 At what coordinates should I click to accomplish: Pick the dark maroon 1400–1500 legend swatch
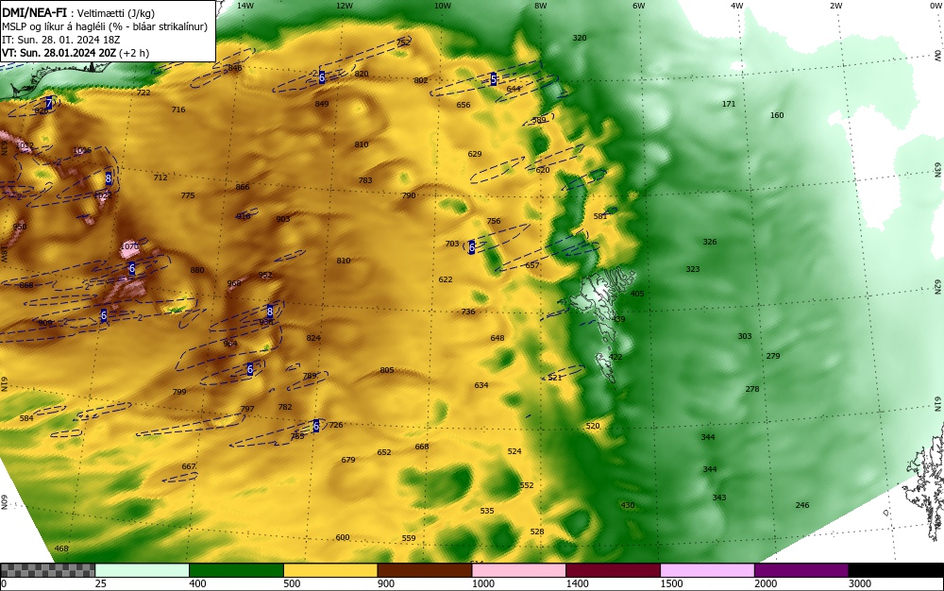click(613, 570)
